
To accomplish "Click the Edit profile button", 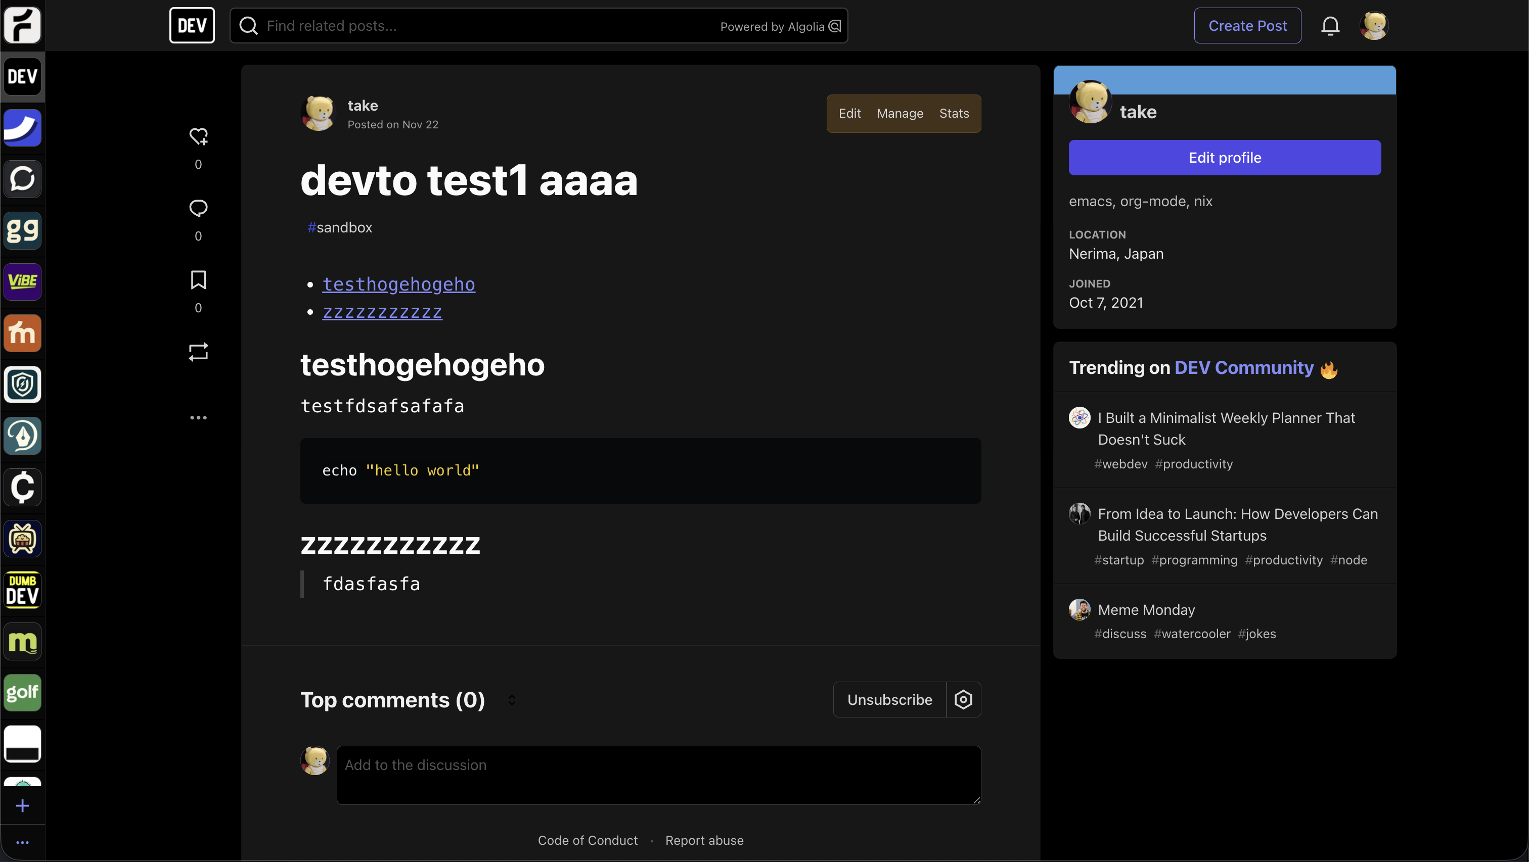I will (1225, 158).
